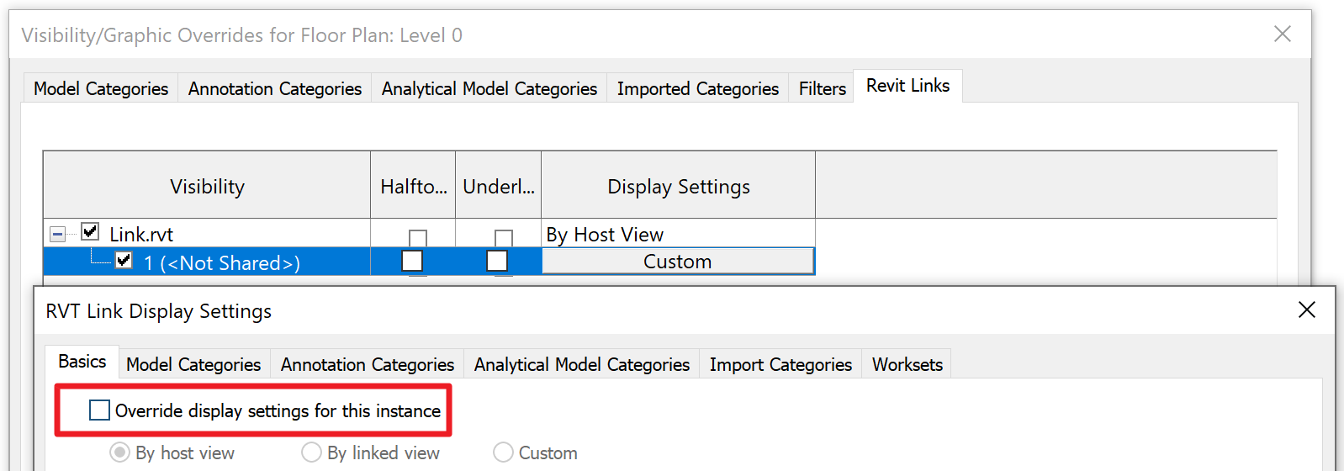Choose the Custom radio option
This screenshot has width=1344, height=471.
tap(503, 452)
